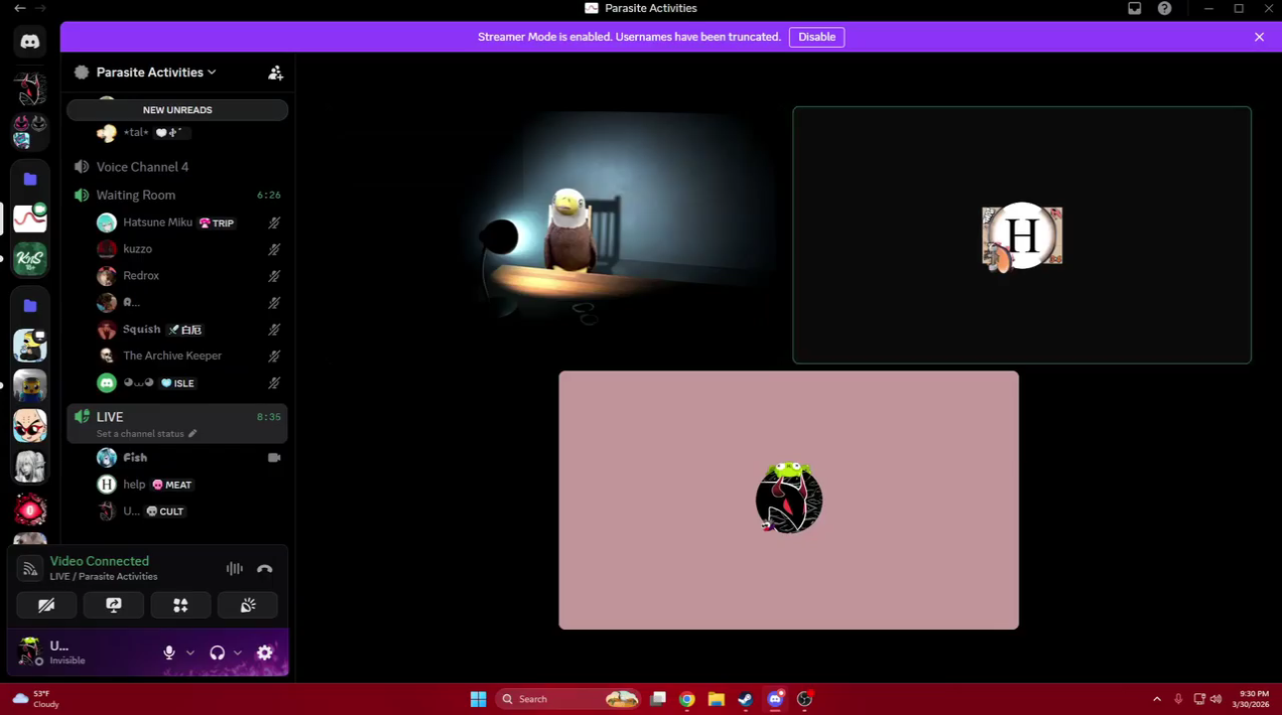Edit channel status pencil icon
This screenshot has height=715, width=1282.
[x=193, y=434]
